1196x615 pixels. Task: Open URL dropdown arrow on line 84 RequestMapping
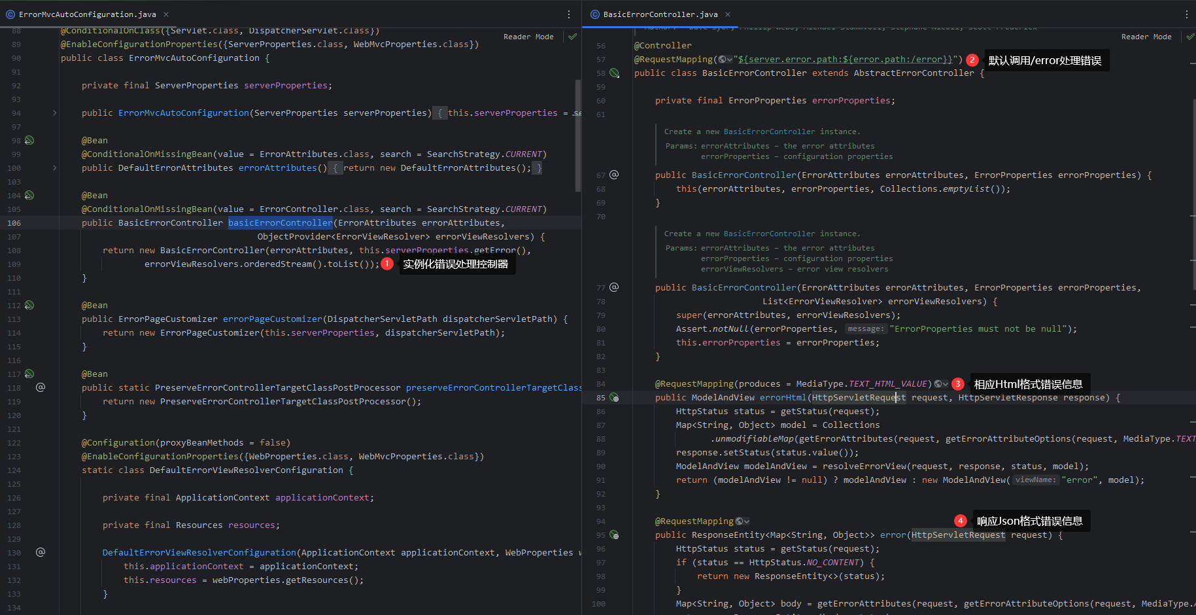coord(945,384)
